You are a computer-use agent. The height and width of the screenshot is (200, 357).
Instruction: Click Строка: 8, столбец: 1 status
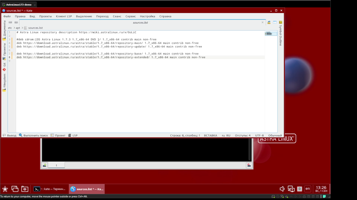pos(185,135)
